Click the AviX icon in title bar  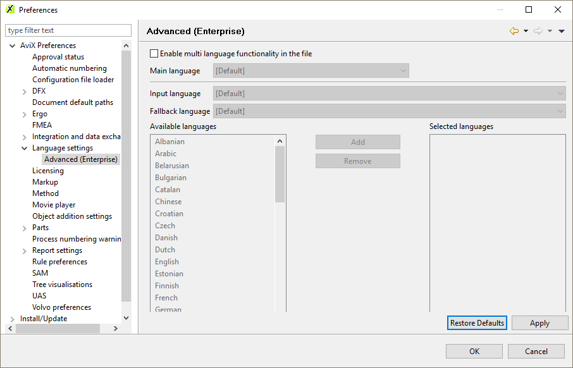pos(10,9)
